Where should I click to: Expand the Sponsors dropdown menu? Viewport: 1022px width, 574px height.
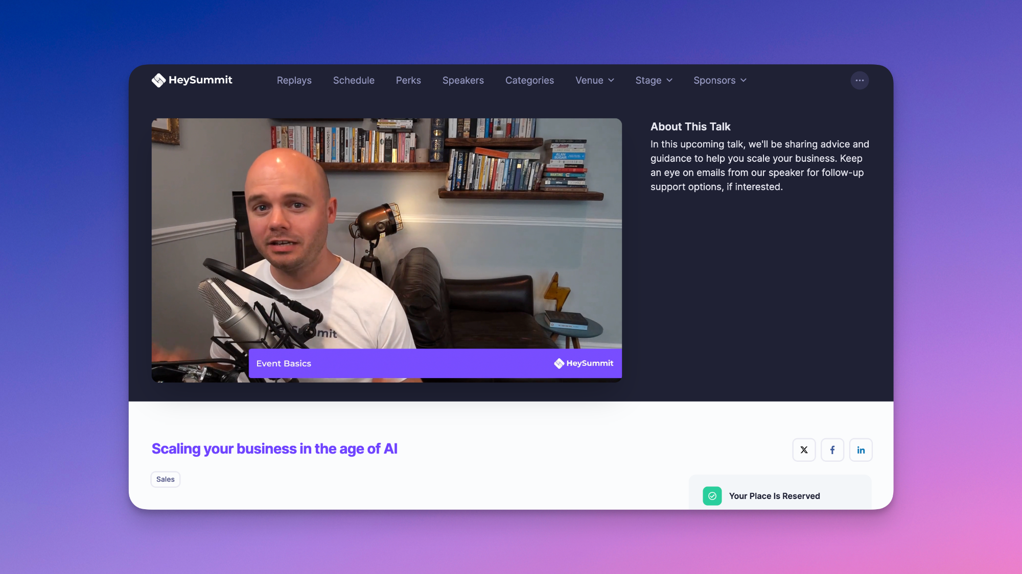[719, 80]
